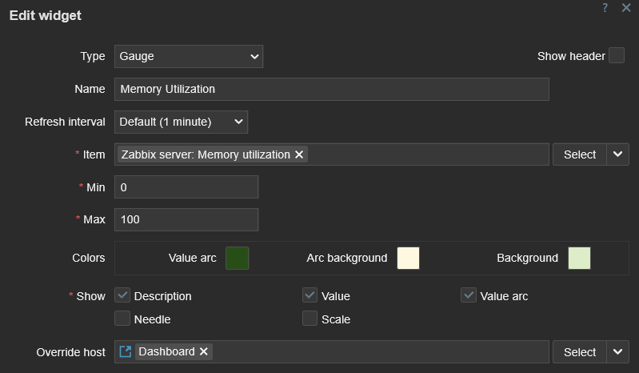Expand the Refresh interval dropdown
This screenshot has width=639, height=373.
point(182,122)
